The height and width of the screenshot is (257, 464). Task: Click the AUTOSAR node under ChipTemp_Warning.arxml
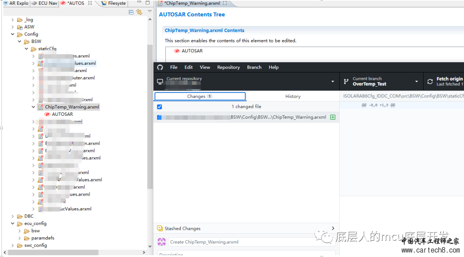pos(62,114)
